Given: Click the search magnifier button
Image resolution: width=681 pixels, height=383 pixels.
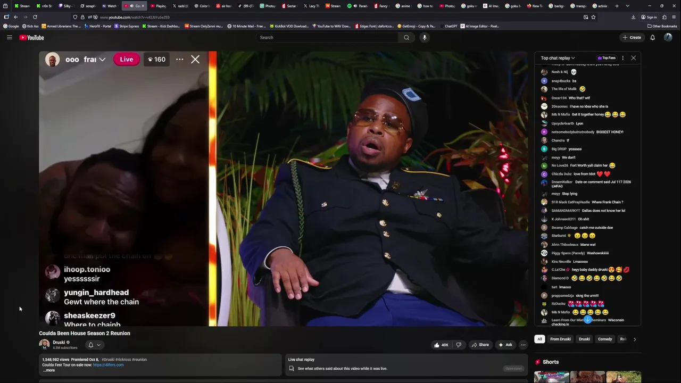Looking at the screenshot, I should point(406,37).
